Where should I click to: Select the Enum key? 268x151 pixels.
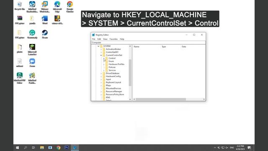tap(111, 61)
